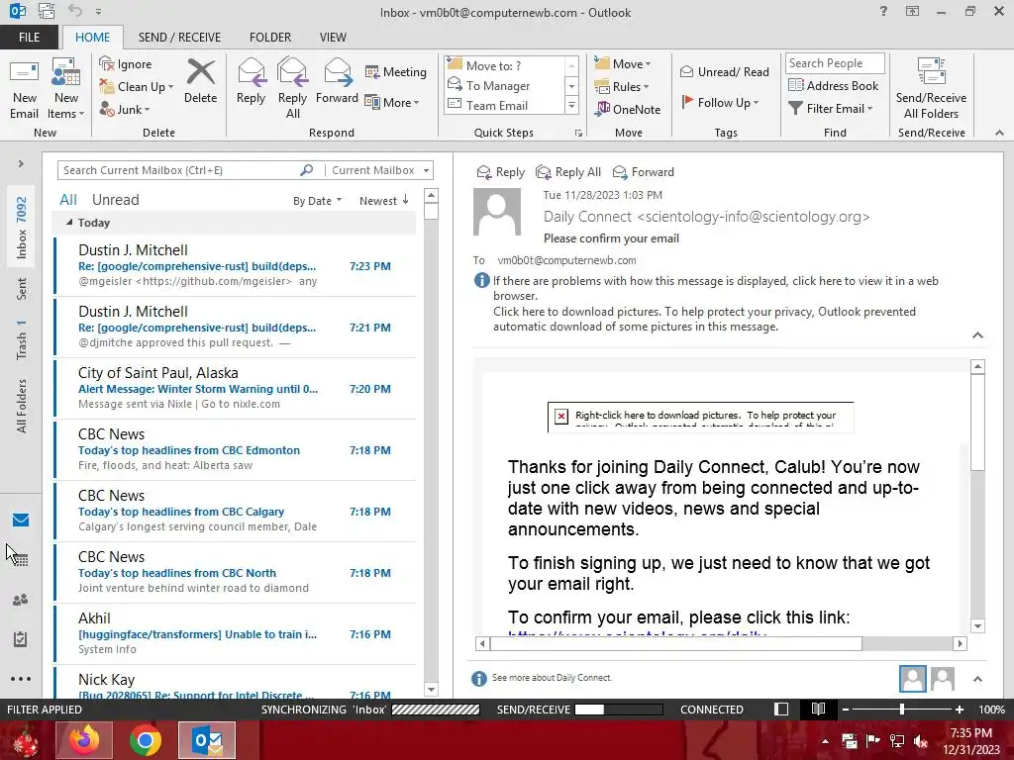Click Send/Receive All Folders
The image size is (1014, 760).
point(931,89)
